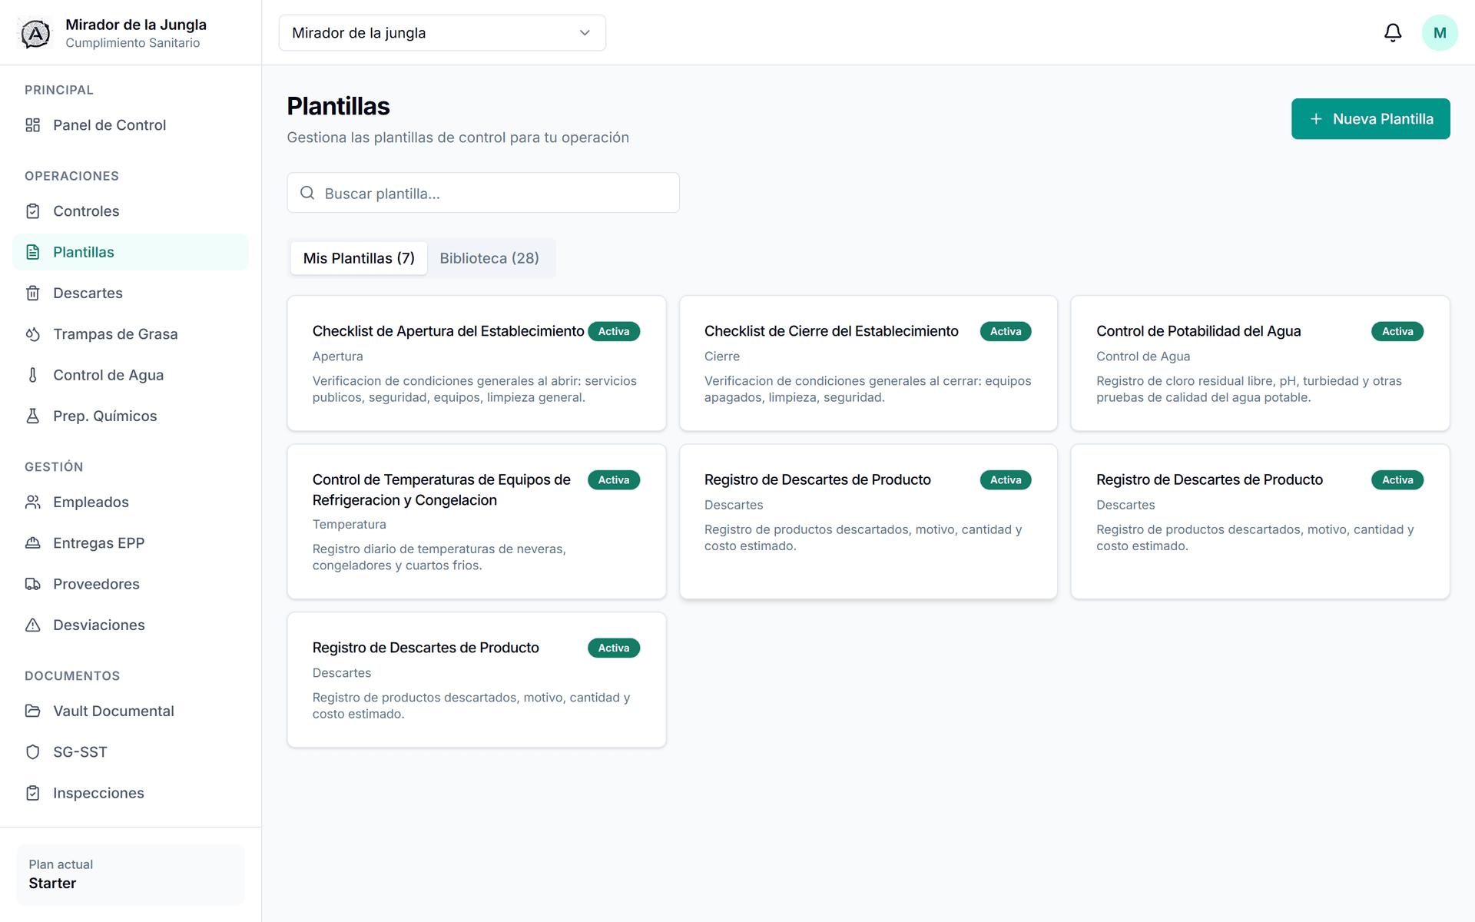The width and height of the screenshot is (1475, 922).
Task: Navigate to Trampas de Grasa
Action: pos(131,334)
